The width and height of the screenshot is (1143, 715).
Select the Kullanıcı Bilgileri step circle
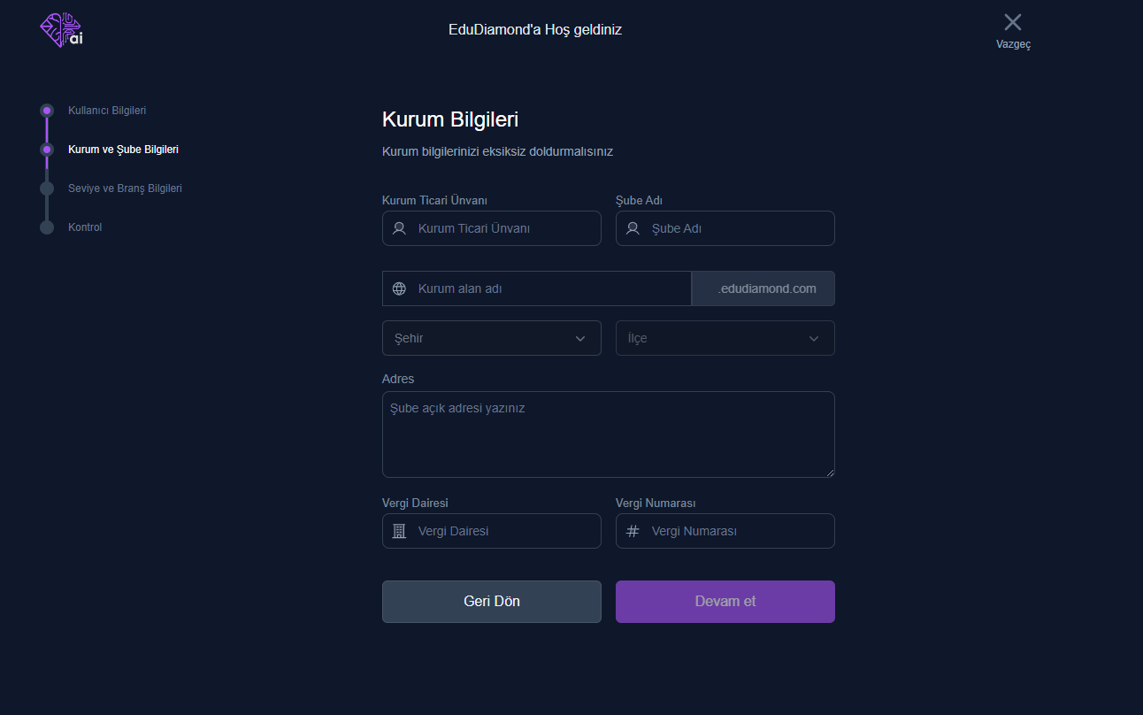(47, 111)
